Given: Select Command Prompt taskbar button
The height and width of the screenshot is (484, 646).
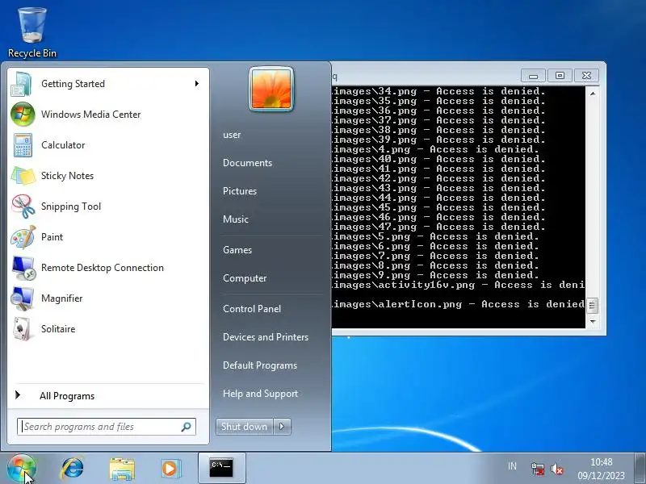Looking at the screenshot, I should (221, 469).
